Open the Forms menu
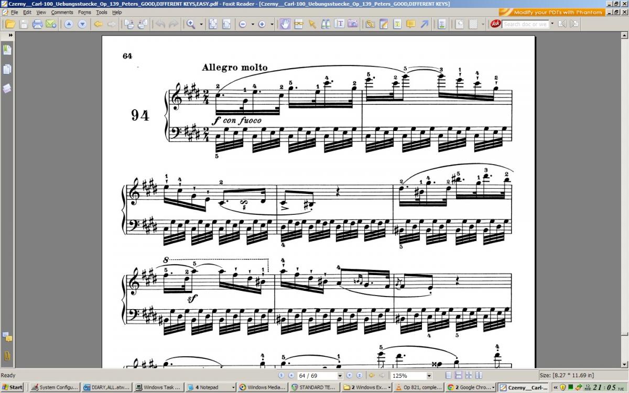Viewport: 629px width, 393px height. click(x=84, y=12)
